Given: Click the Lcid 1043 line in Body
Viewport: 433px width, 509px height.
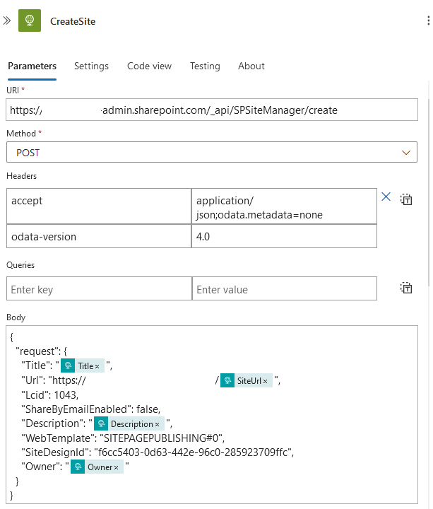Looking at the screenshot, I should tap(50, 394).
